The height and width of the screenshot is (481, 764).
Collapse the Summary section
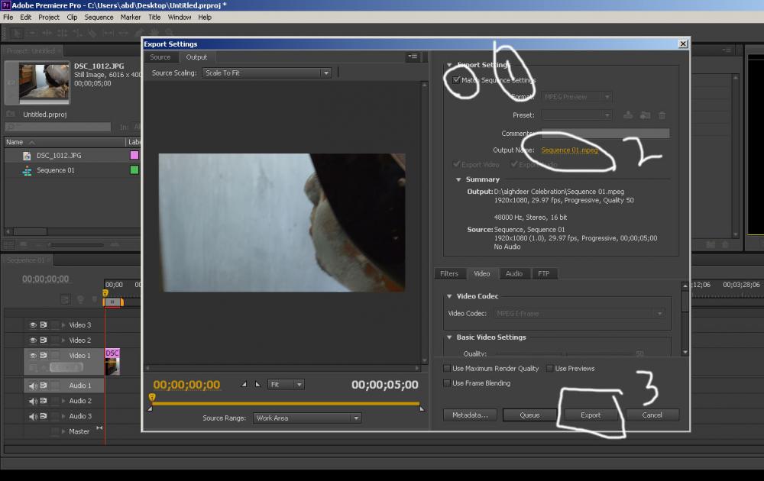pos(457,179)
